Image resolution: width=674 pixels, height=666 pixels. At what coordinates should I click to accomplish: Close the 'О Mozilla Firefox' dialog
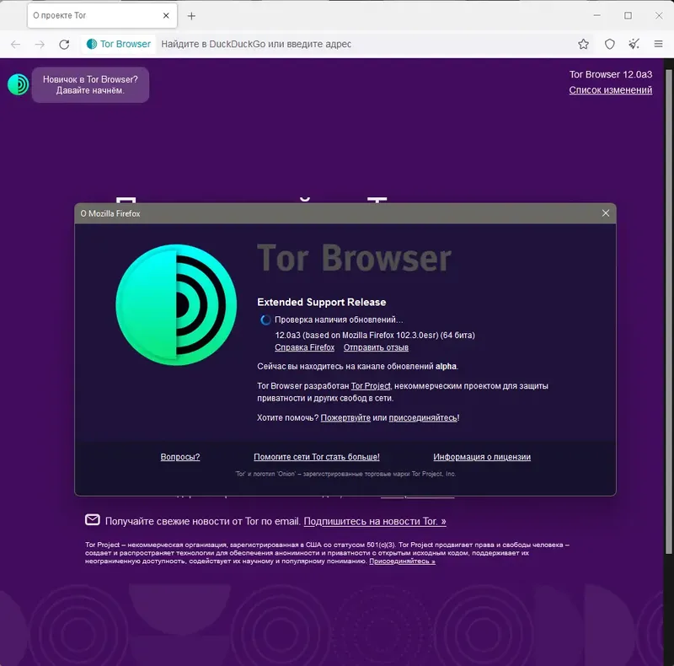tap(606, 213)
